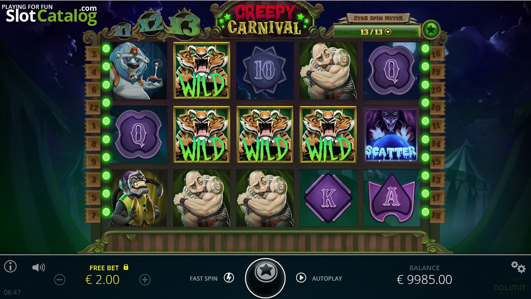Start Autoplay with the play icon

301,278
